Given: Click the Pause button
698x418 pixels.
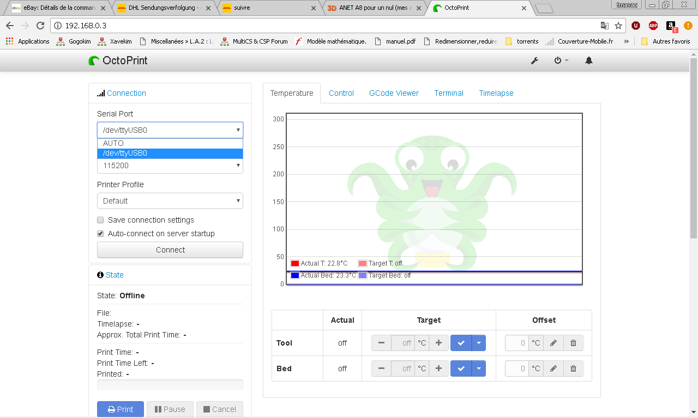Looking at the screenshot, I should pos(170,409).
